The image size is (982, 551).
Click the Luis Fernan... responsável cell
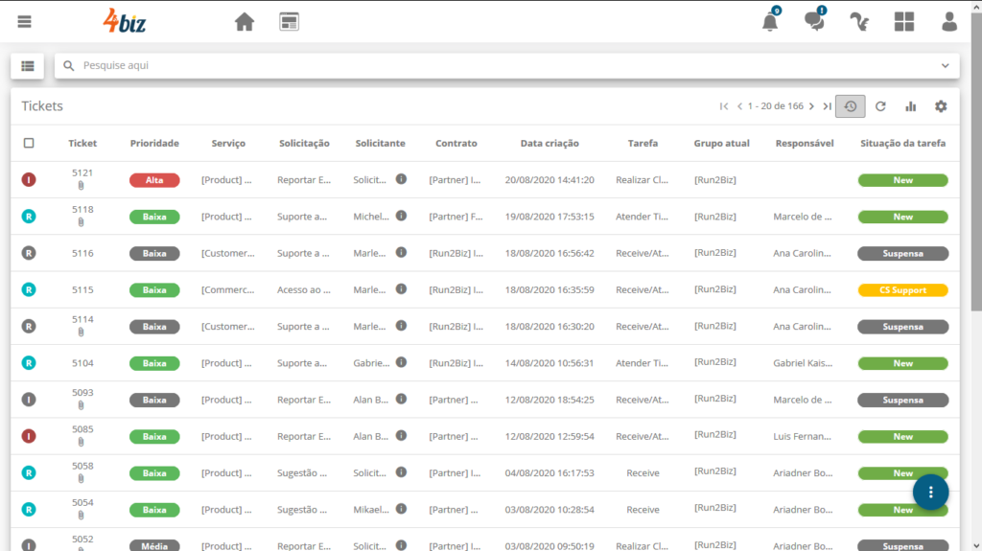point(803,436)
